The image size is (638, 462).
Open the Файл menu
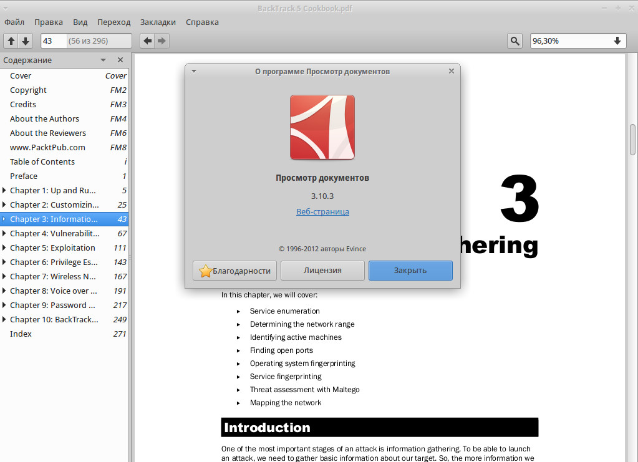pos(14,22)
